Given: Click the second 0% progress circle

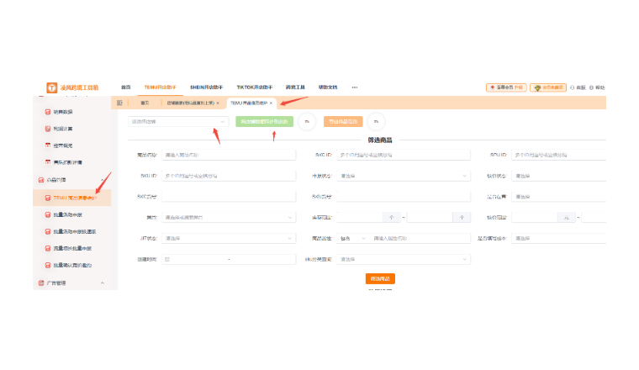Looking at the screenshot, I should click(x=376, y=121).
